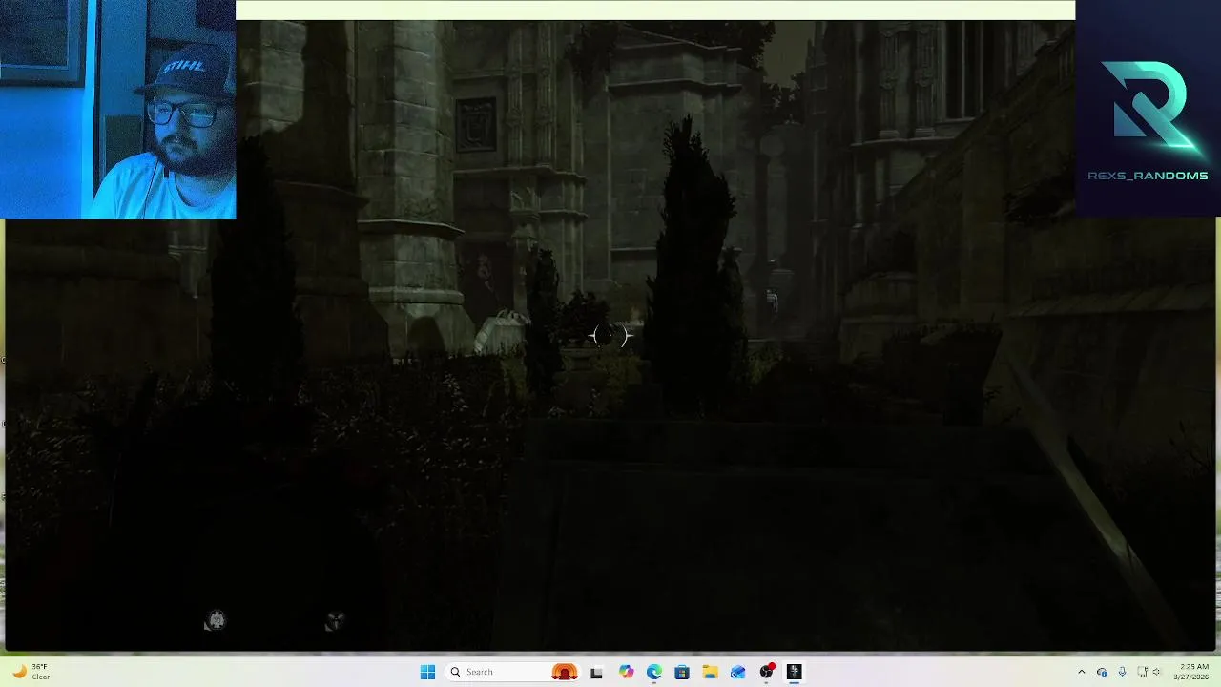Open the Windows Start menu
Image resolution: width=1221 pixels, height=687 pixels.
(x=427, y=672)
